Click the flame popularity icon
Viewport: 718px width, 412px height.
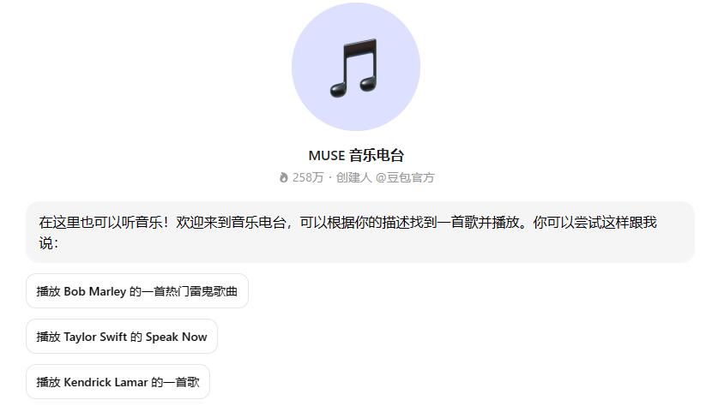[x=283, y=177]
